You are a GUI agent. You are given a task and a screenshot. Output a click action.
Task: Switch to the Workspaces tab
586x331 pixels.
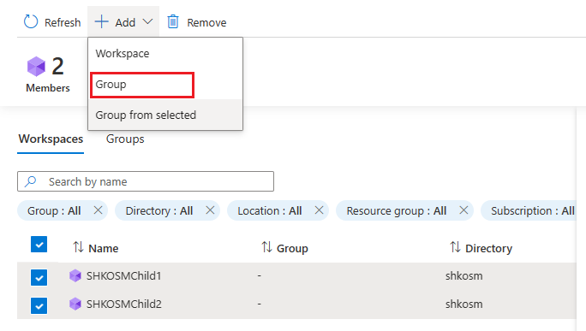(51, 139)
